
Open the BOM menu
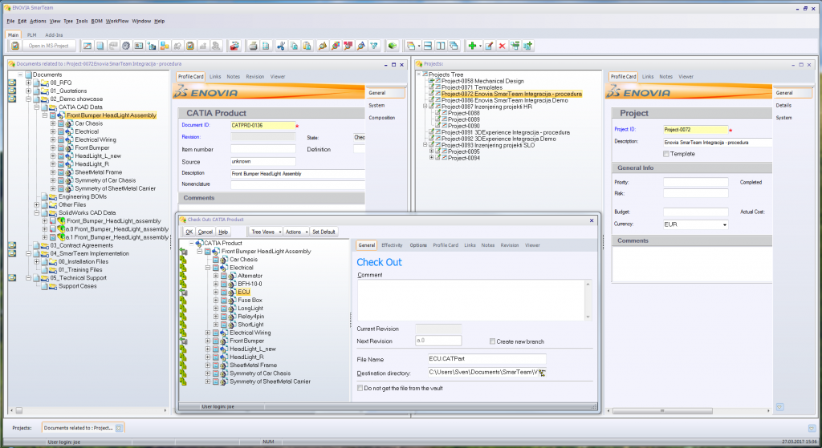[x=97, y=22]
